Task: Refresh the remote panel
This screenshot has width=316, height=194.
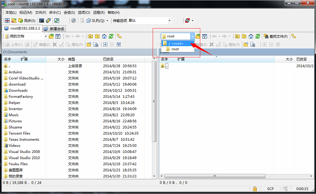Action: 258,36
